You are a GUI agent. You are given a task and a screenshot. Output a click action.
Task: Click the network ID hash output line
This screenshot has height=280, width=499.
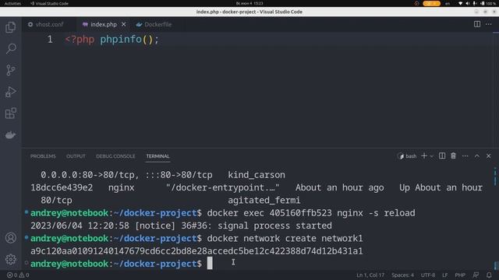(x=196, y=251)
